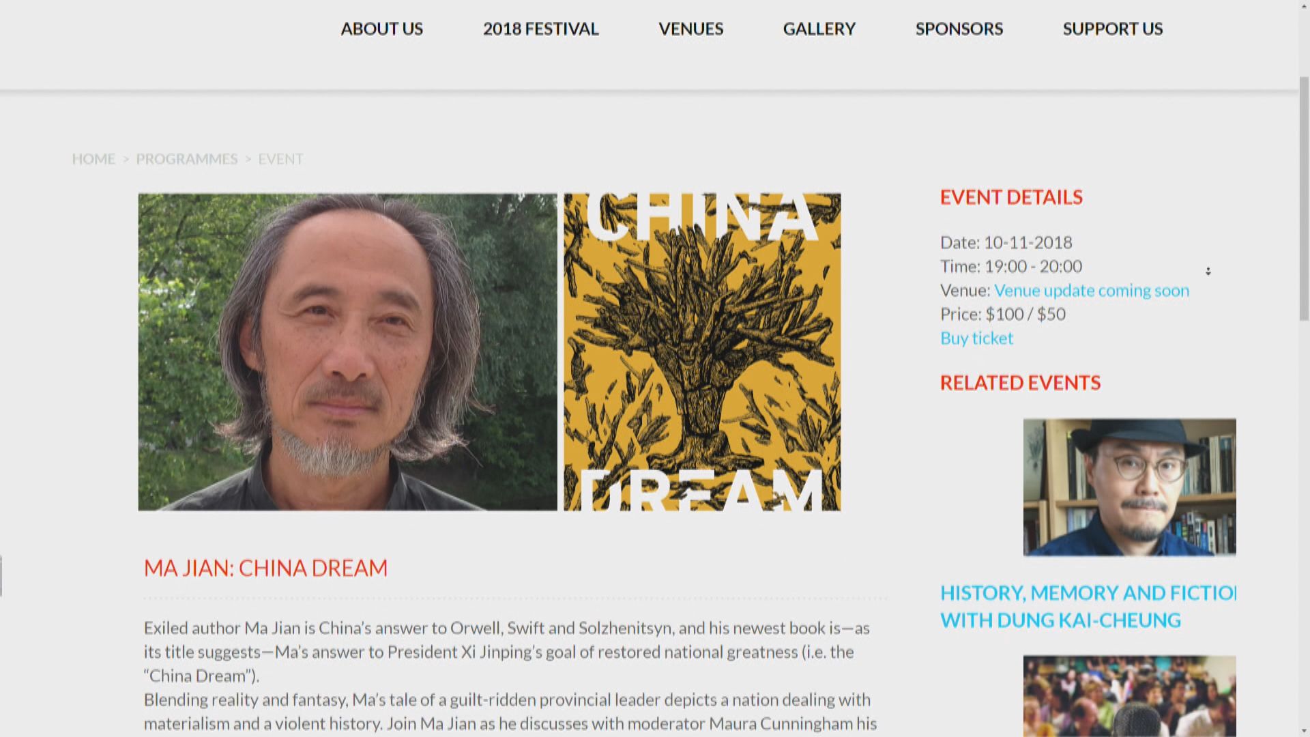This screenshot has height=737, width=1310.
Task: Open the About Us menu
Action: [x=382, y=29]
